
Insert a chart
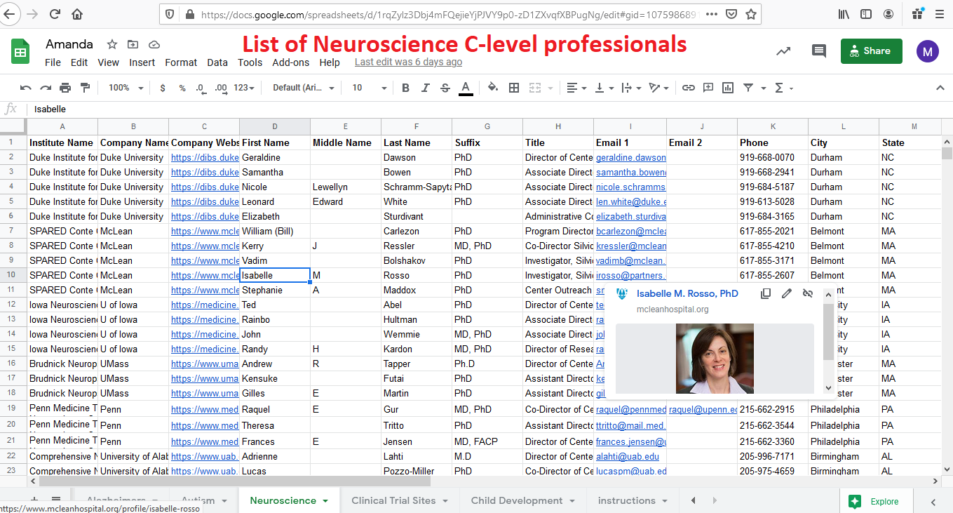(x=728, y=88)
